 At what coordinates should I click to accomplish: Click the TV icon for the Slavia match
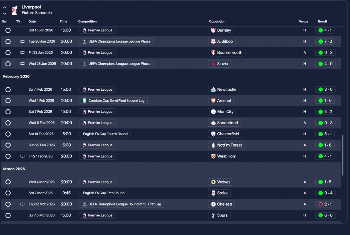[22, 64]
